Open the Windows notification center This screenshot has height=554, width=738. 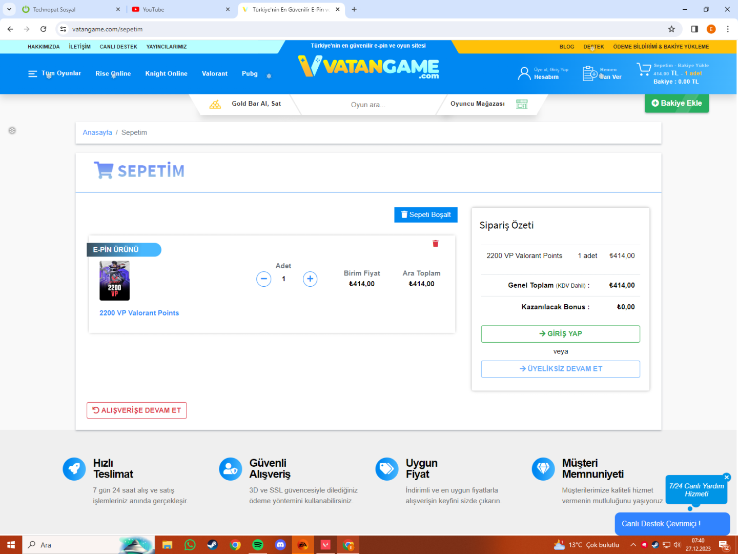[725, 545]
